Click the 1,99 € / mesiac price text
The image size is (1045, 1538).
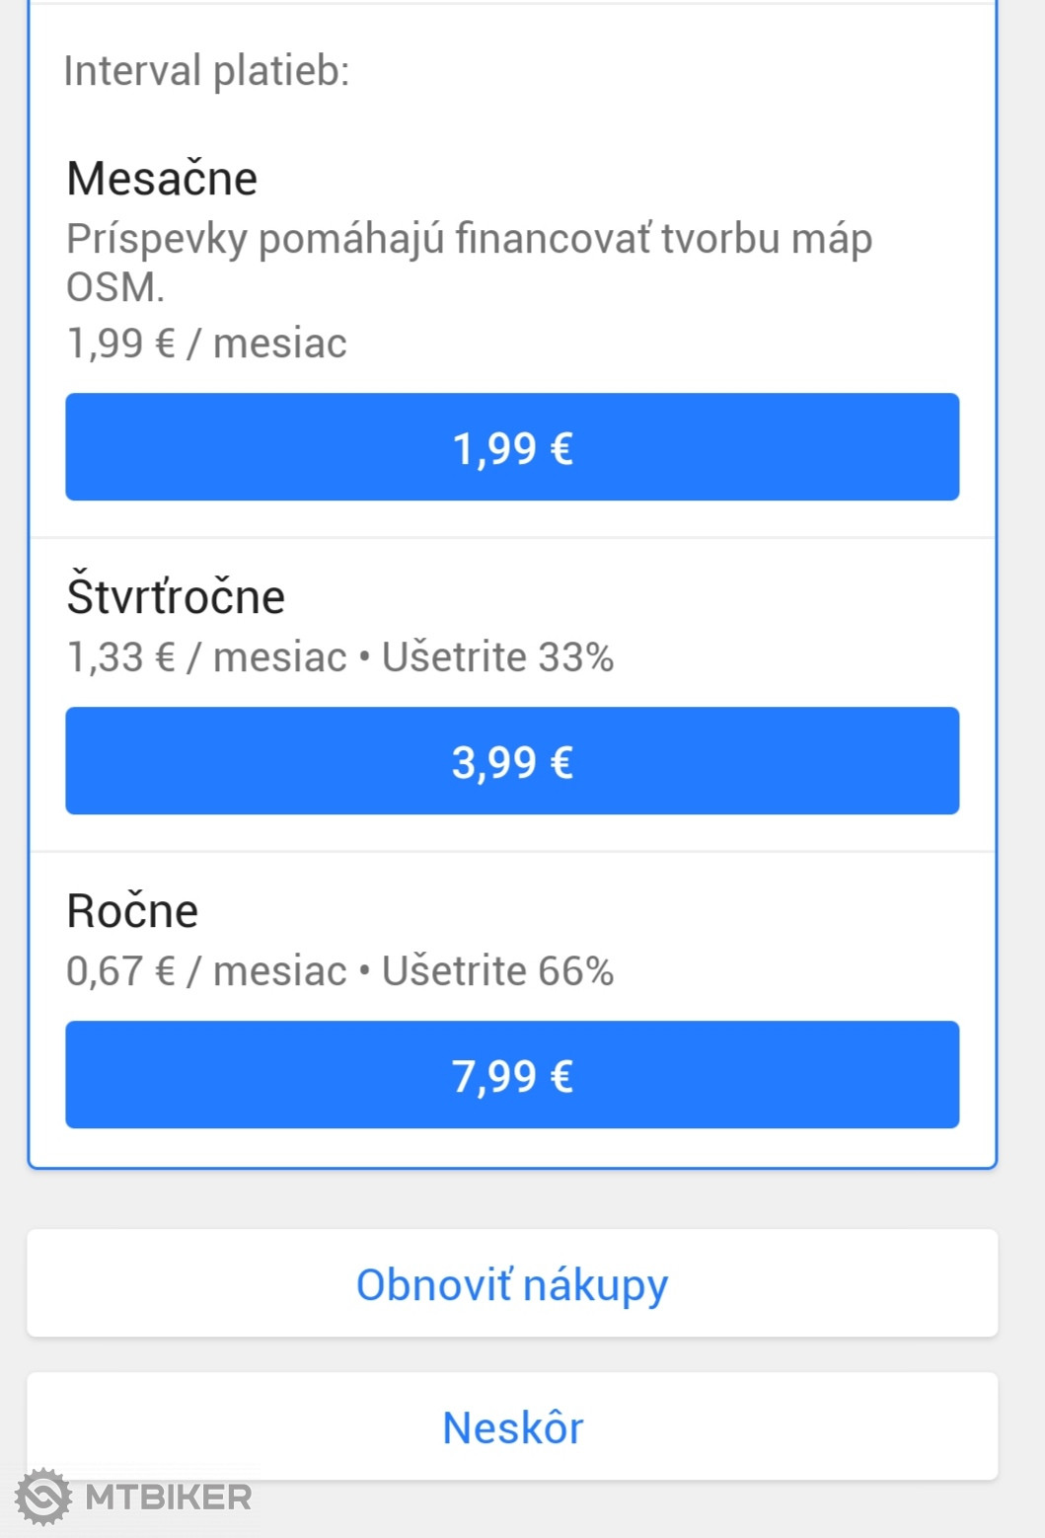point(206,344)
